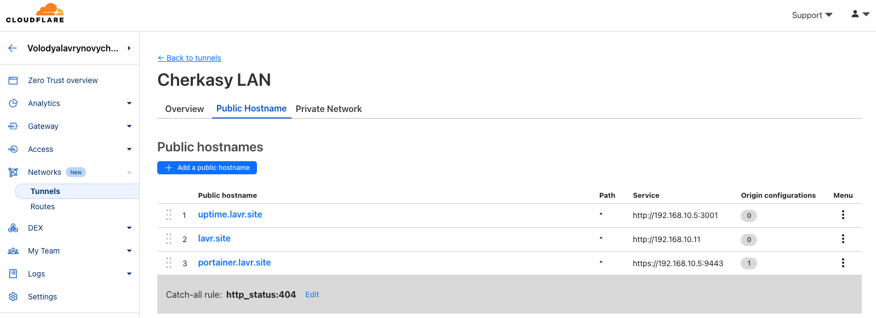This screenshot has width=876, height=318.
Task: Switch to the Private Network tab
Action: pyautogui.click(x=329, y=109)
